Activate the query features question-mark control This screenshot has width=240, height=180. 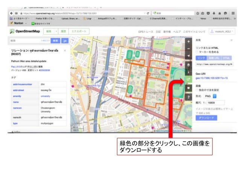(x=188, y=97)
